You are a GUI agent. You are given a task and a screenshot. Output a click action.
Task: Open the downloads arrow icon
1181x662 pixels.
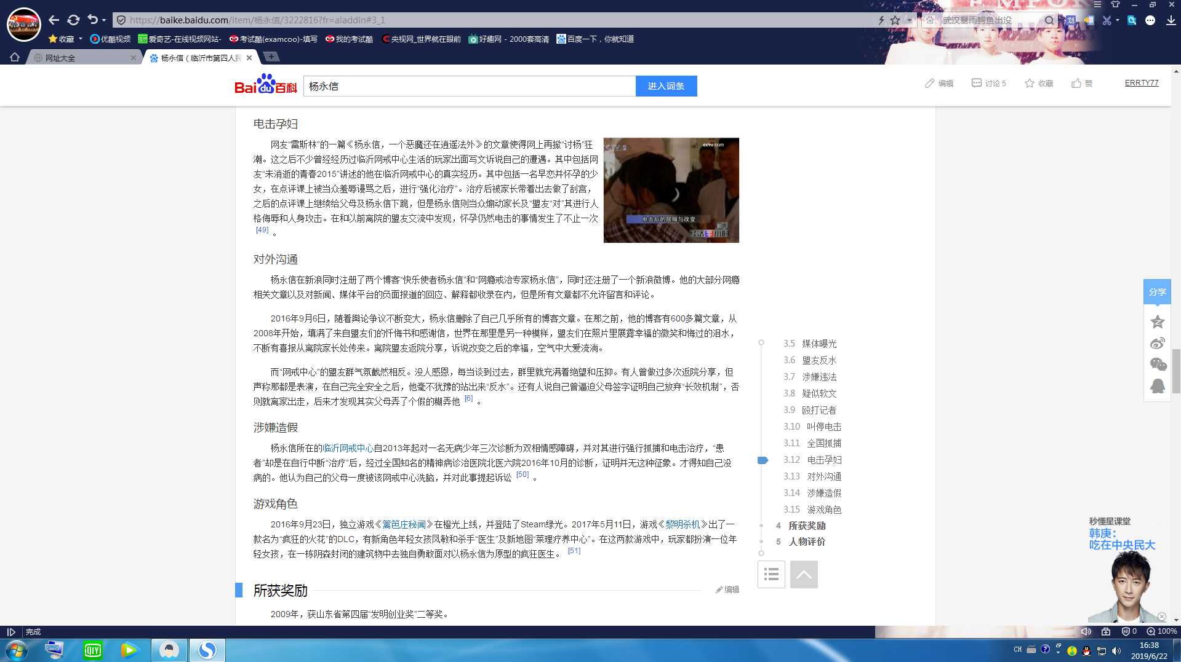(x=1171, y=20)
